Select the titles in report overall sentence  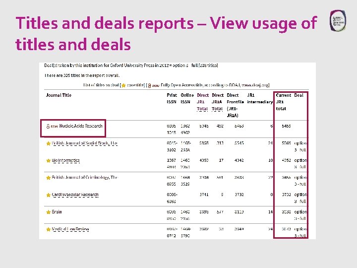(82, 75)
